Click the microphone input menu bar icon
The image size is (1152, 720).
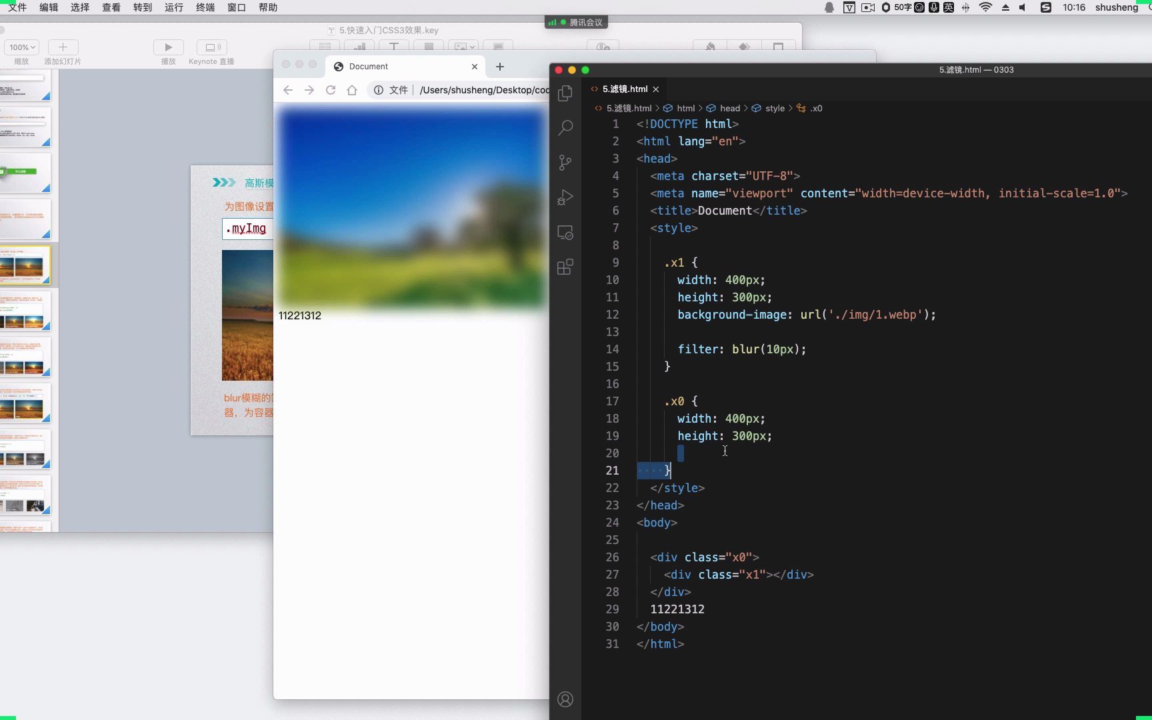click(934, 7)
